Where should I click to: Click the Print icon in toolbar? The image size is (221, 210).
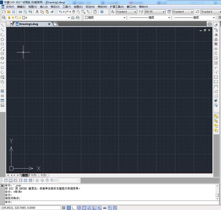coord(20,12)
